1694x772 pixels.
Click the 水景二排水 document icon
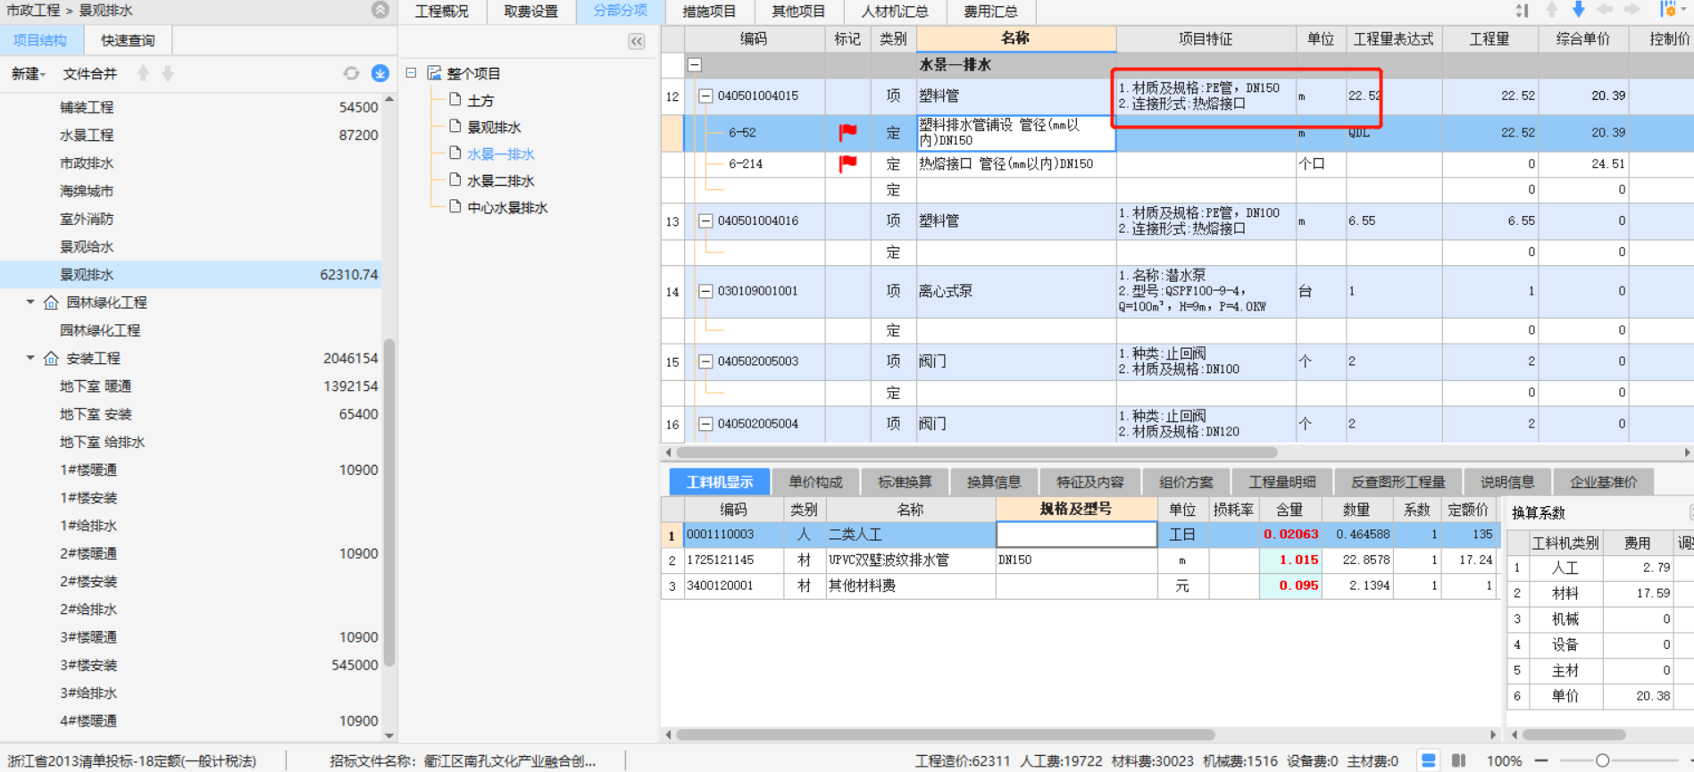[455, 179]
